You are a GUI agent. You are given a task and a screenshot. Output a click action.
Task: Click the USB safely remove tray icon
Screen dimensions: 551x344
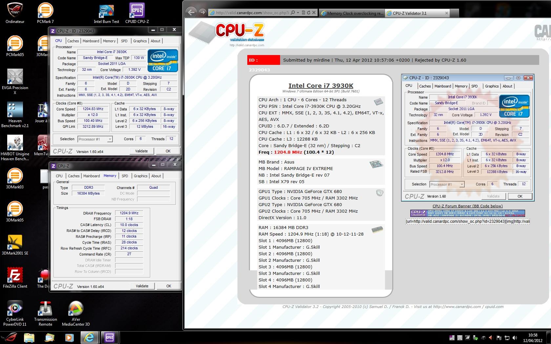coord(476,338)
